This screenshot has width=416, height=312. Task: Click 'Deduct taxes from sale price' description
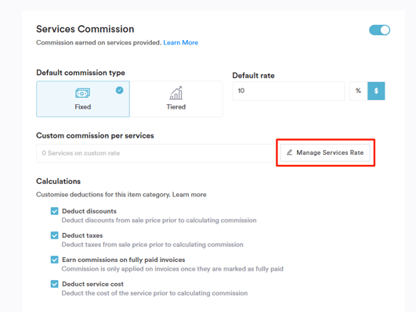click(x=152, y=245)
